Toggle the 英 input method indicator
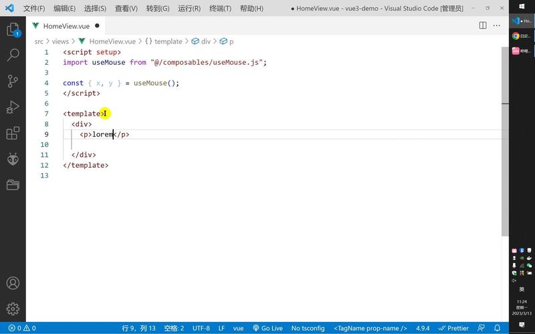This screenshot has height=334, width=535. [522, 289]
